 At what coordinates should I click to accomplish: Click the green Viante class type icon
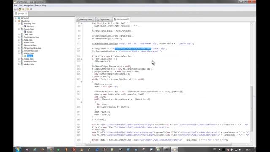pos(25,56)
